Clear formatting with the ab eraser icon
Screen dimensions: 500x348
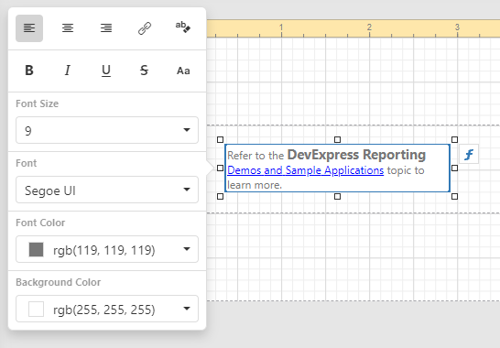tap(183, 28)
